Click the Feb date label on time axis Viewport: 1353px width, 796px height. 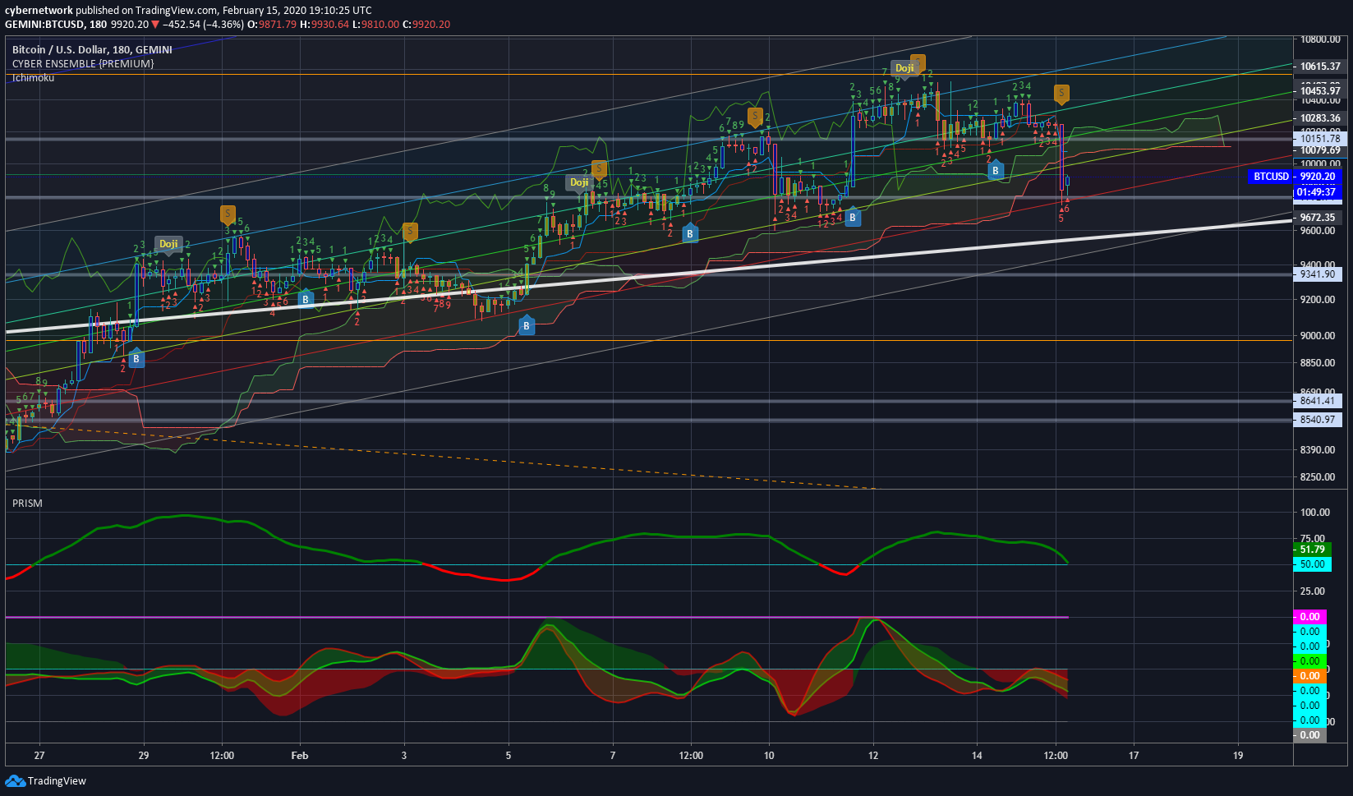point(300,756)
